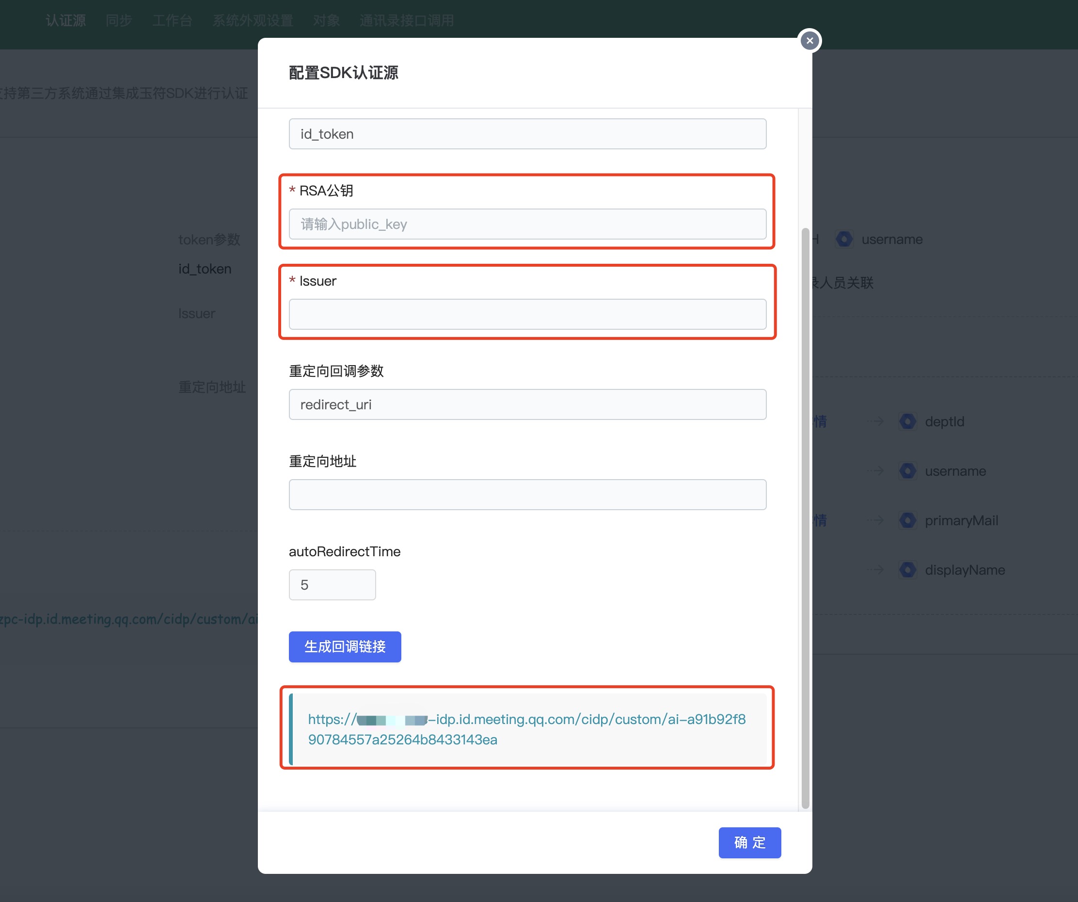Image resolution: width=1078 pixels, height=902 pixels.
Task: Click the icon beside top username attribute
Action: [x=844, y=239]
